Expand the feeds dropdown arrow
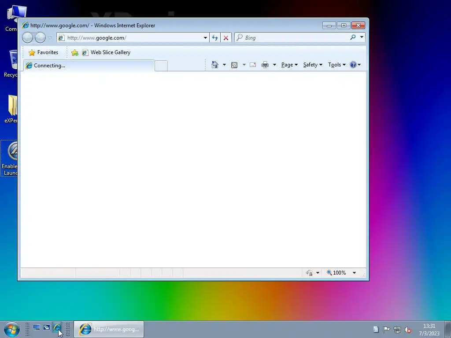Image resolution: width=451 pixels, height=338 pixels. click(244, 65)
